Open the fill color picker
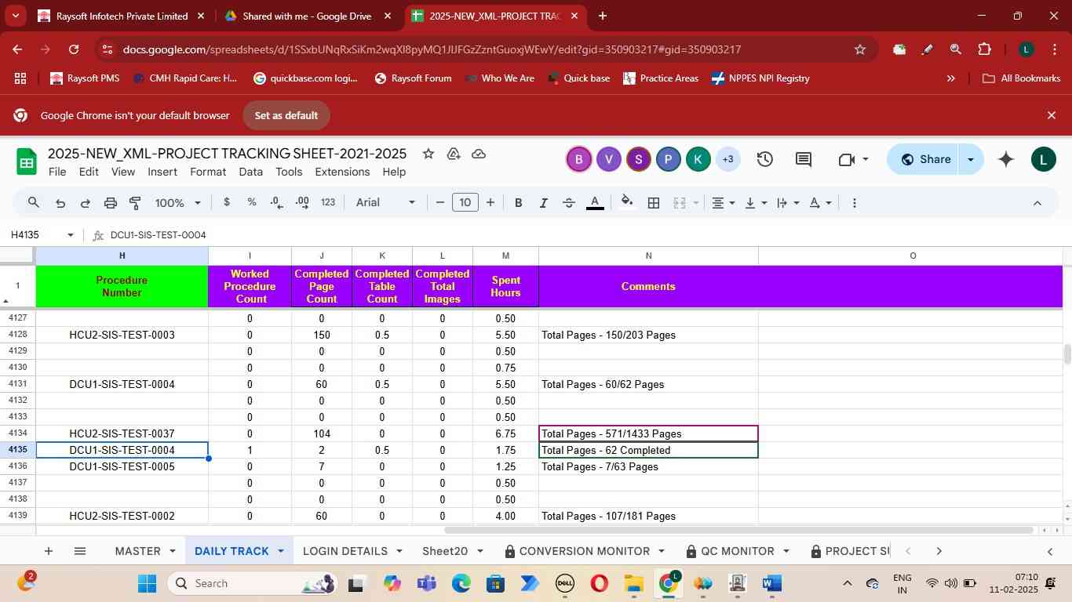 tap(627, 202)
